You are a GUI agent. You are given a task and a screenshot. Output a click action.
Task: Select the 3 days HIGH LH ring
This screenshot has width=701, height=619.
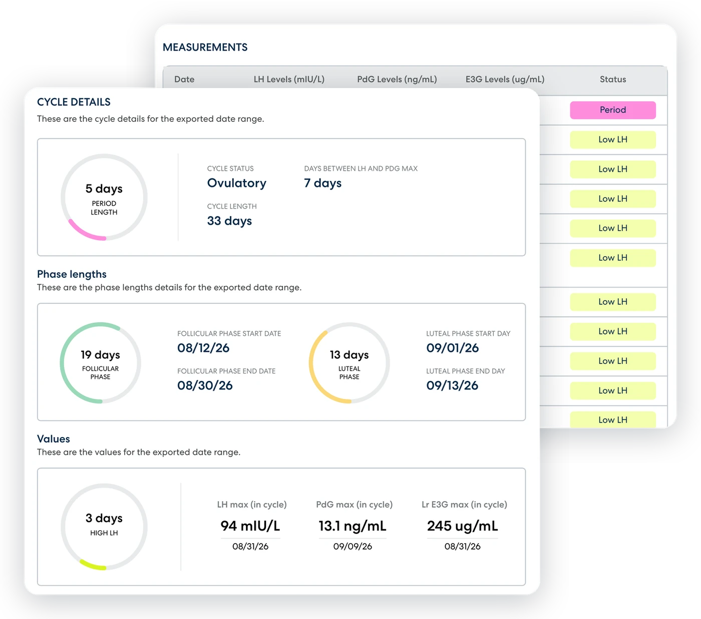click(104, 527)
